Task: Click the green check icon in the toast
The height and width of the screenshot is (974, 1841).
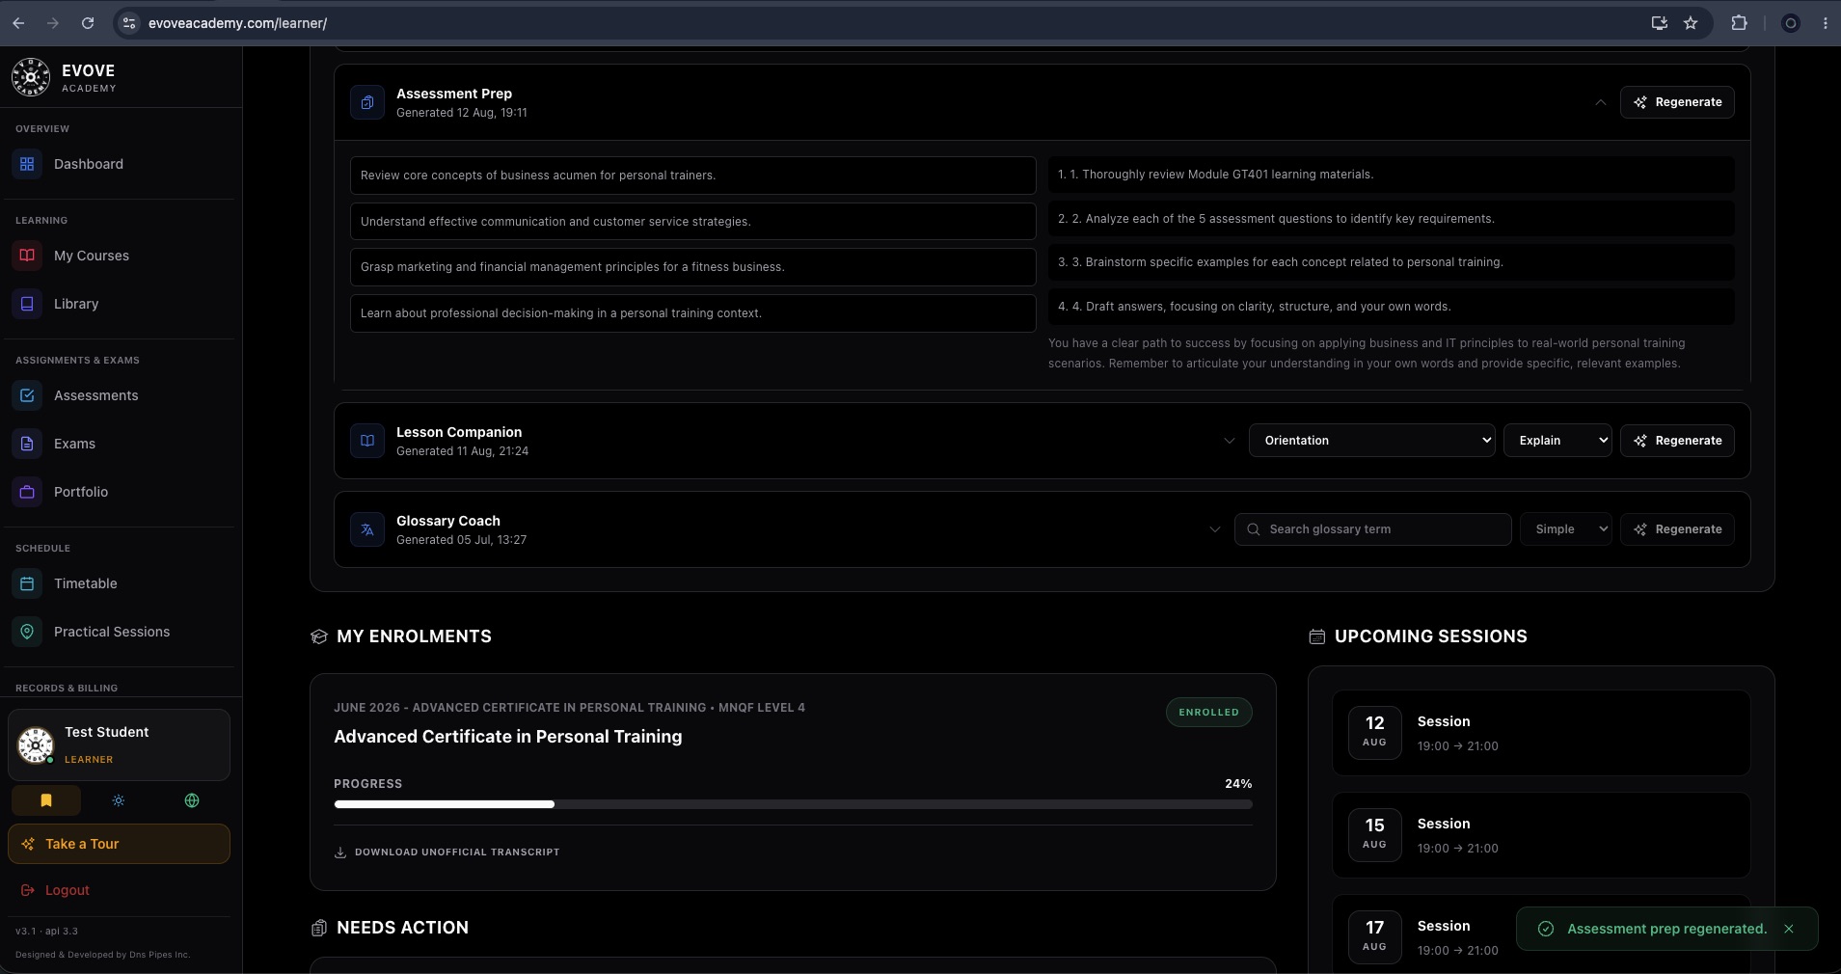Action: click(x=1546, y=929)
